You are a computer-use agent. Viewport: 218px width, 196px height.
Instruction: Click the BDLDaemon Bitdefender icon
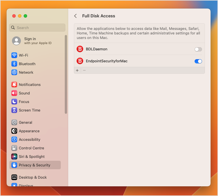pos(80,49)
